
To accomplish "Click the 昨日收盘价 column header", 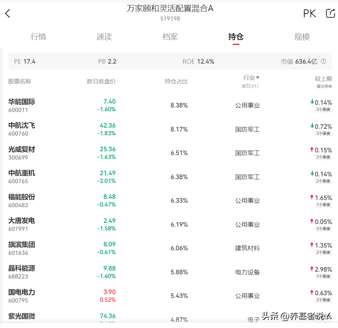I will 101,81.
